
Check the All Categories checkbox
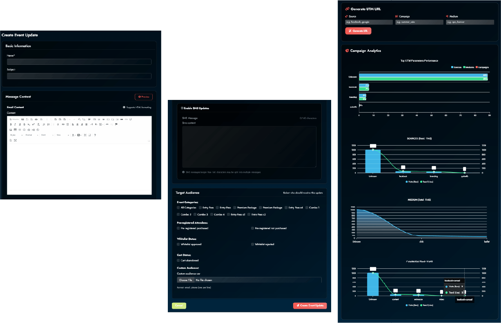[x=178, y=208]
